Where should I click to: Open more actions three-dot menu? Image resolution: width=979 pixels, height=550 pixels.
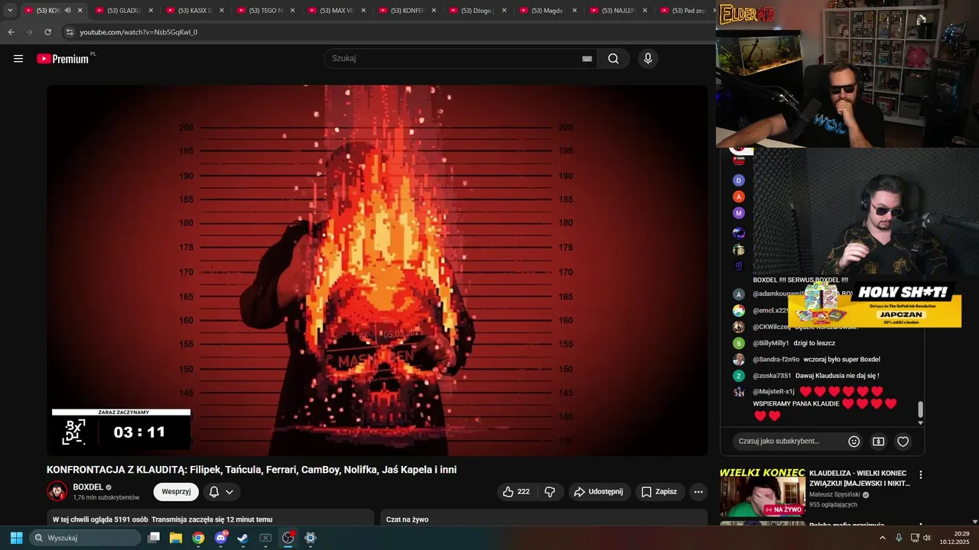698,492
